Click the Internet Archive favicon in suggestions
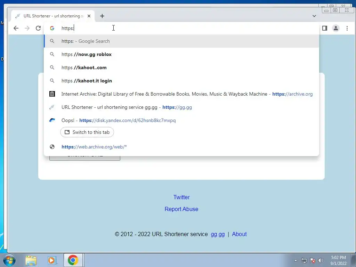The width and height of the screenshot is (356, 267). click(52, 94)
